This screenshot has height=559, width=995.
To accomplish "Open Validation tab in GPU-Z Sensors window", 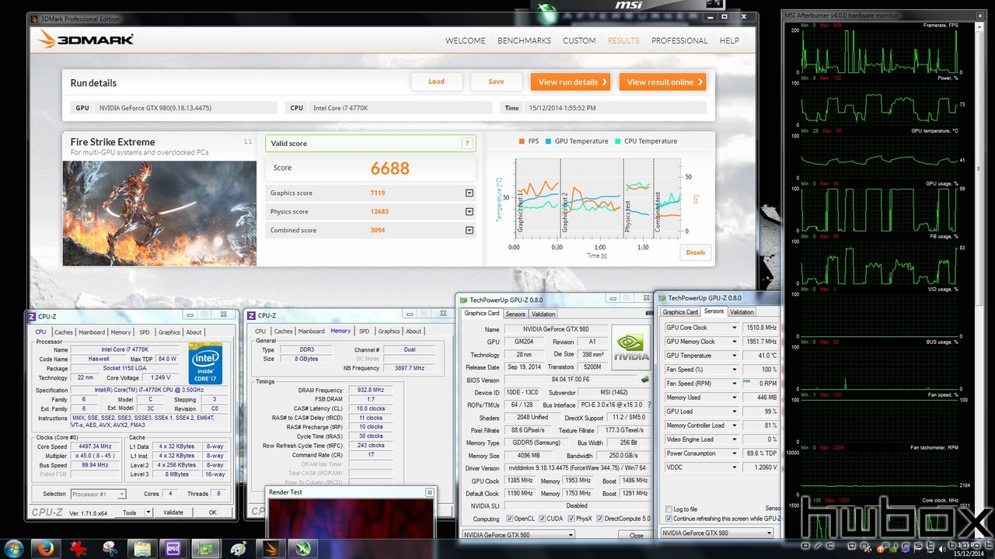I will pos(742,311).
